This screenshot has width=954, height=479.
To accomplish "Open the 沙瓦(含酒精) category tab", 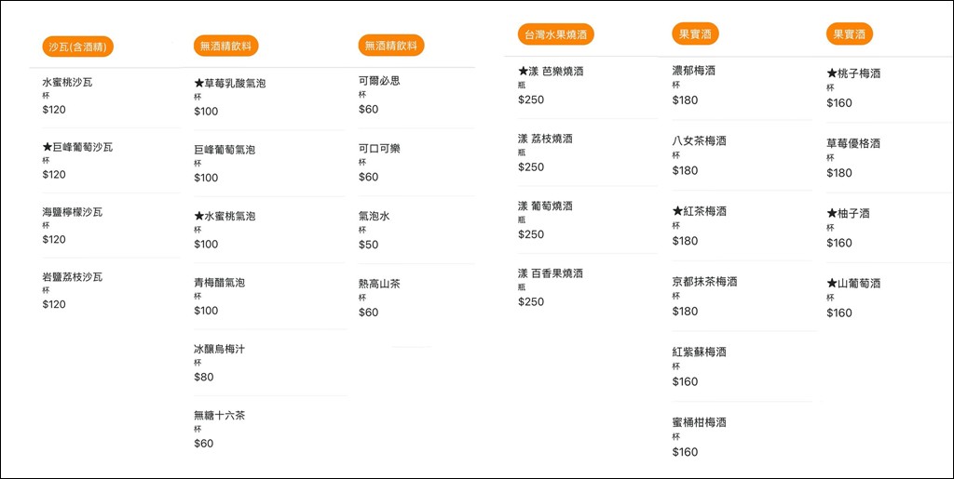I will (x=78, y=47).
